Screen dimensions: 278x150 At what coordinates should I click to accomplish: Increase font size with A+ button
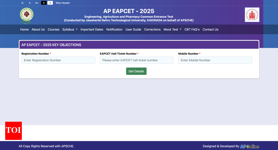(37, 3)
